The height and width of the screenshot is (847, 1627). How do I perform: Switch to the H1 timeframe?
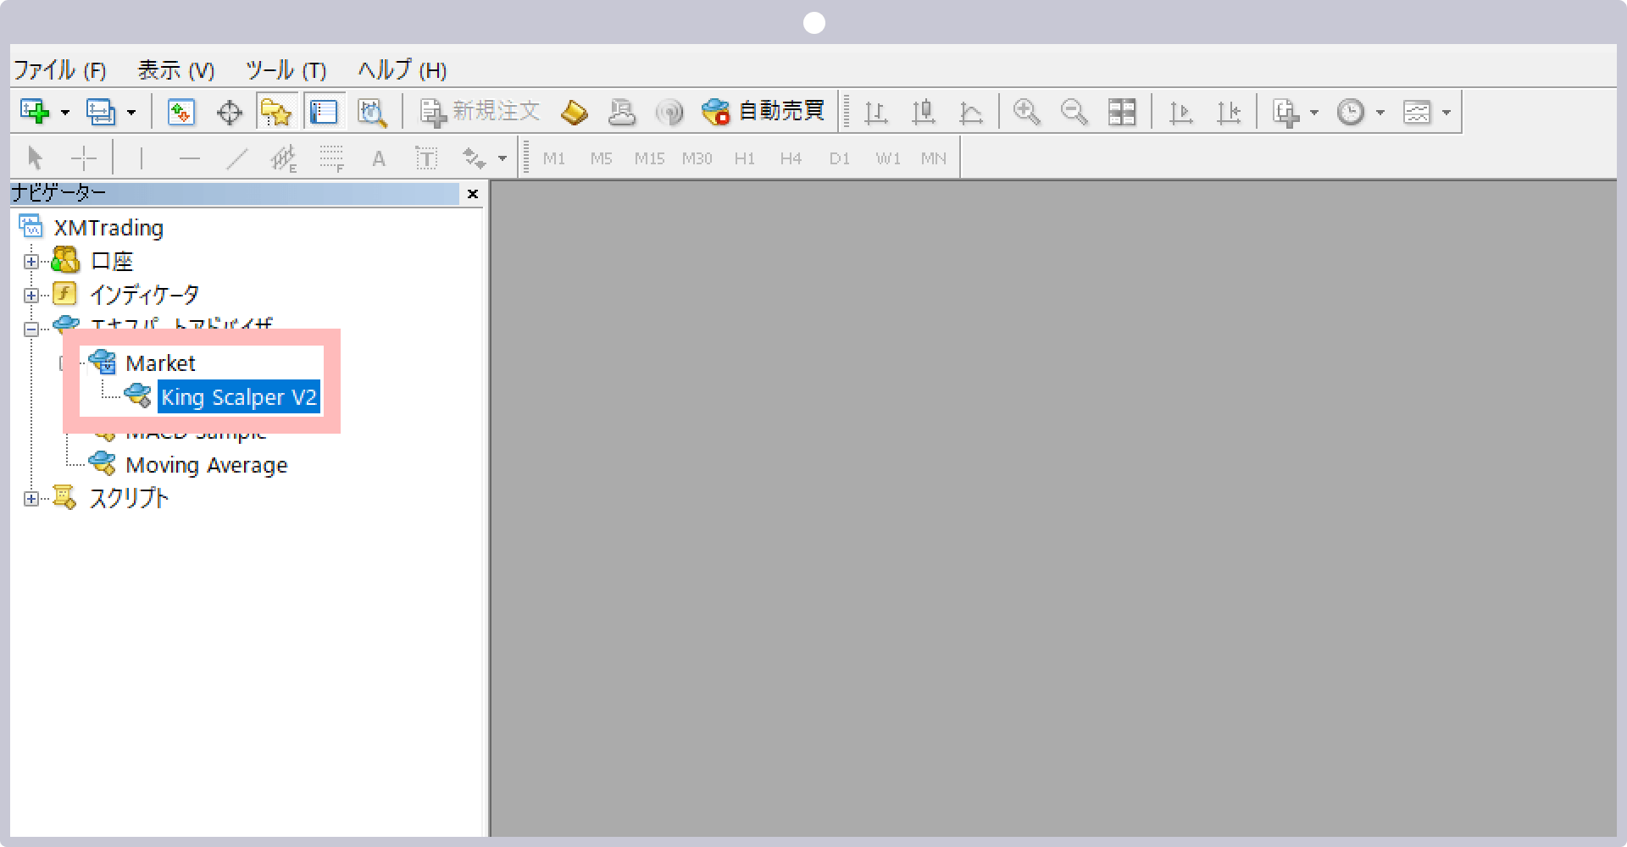pos(745,158)
